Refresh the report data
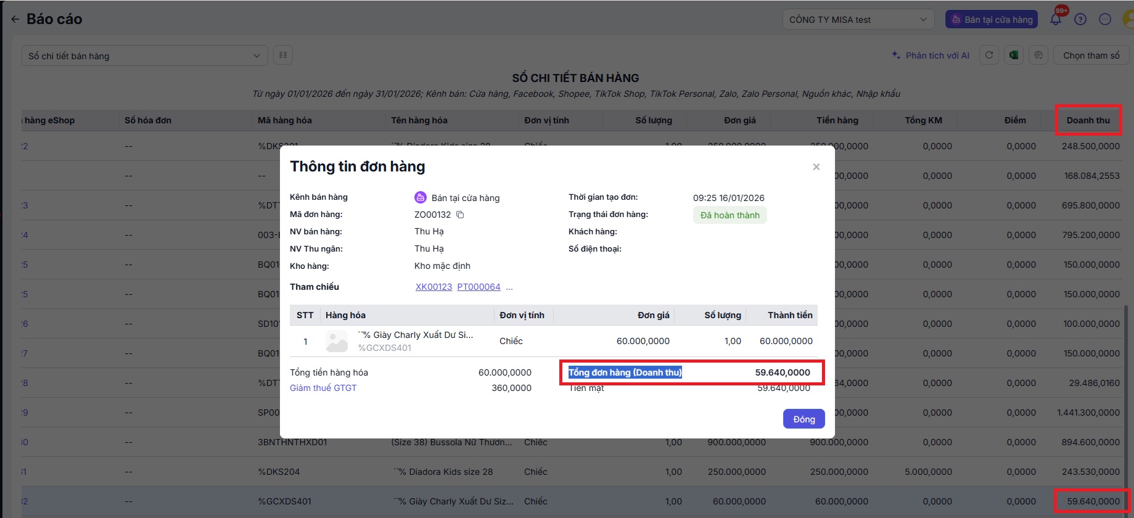1134x518 pixels. point(989,55)
